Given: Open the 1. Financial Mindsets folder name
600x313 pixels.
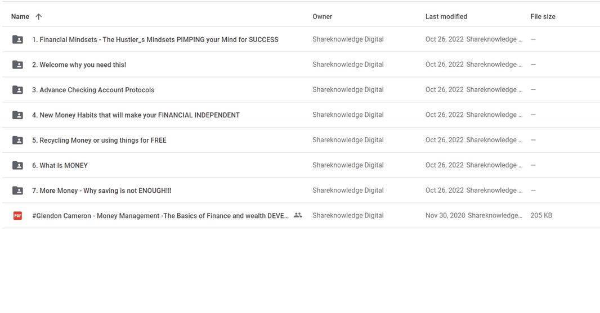Looking at the screenshot, I should coord(155,40).
